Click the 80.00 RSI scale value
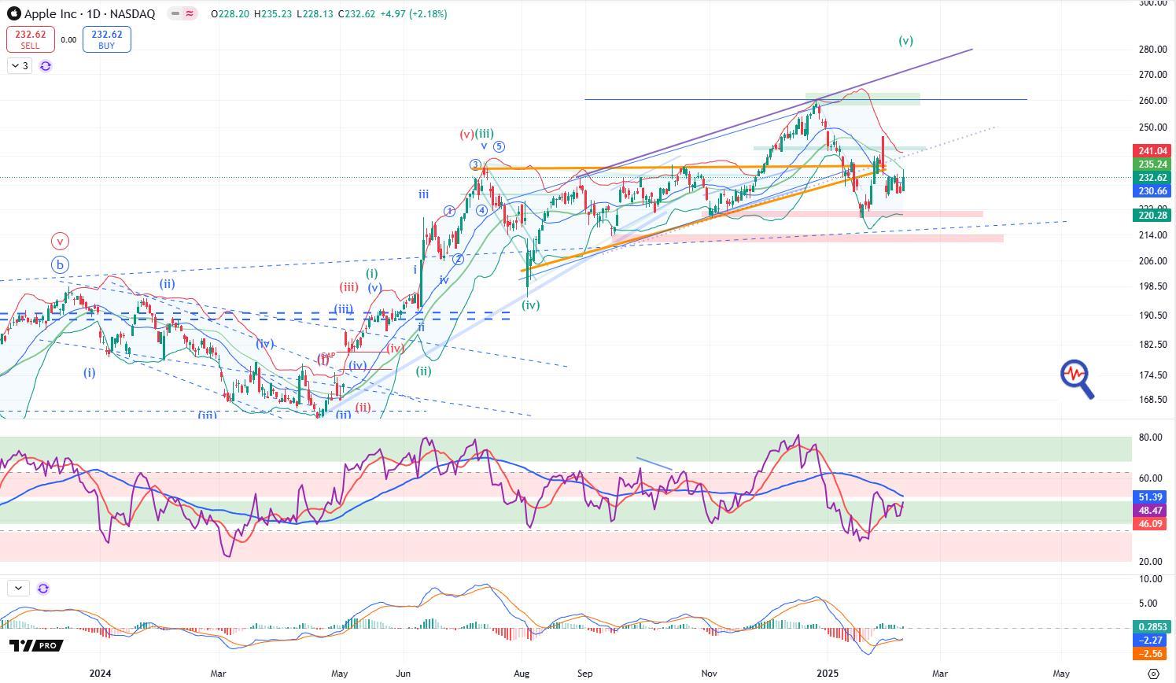The image size is (1176, 683). point(1150,437)
